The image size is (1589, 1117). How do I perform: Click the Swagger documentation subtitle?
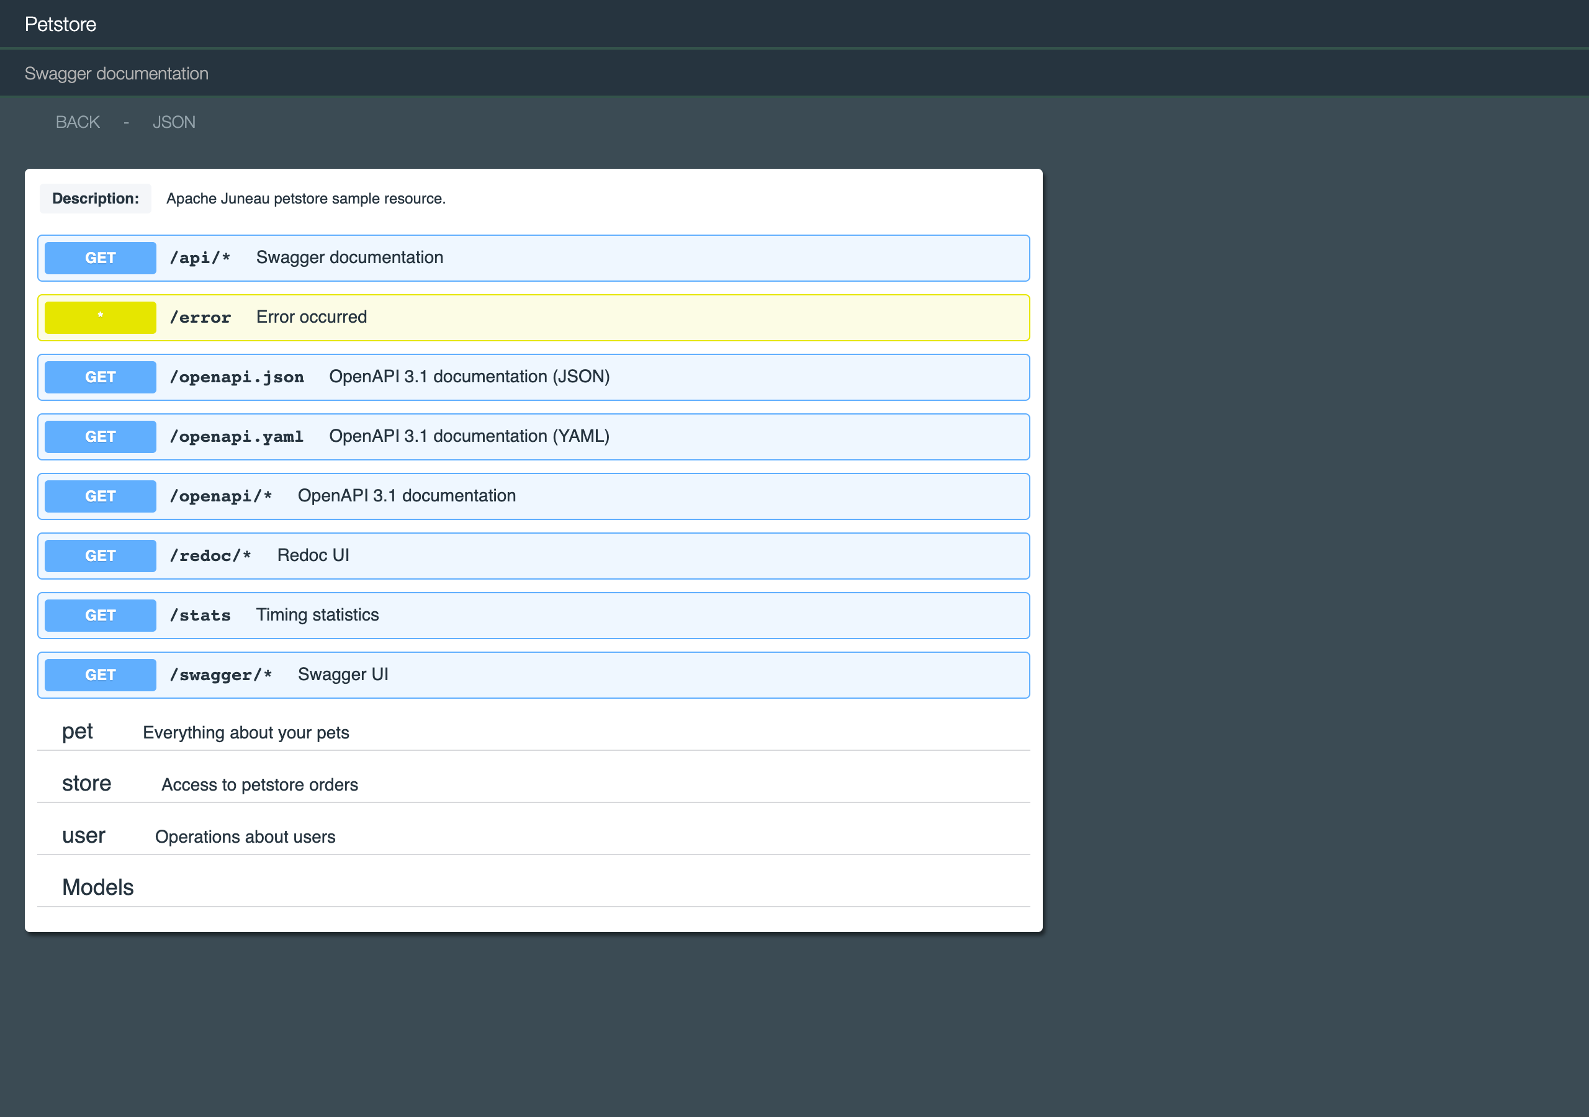coord(116,73)
